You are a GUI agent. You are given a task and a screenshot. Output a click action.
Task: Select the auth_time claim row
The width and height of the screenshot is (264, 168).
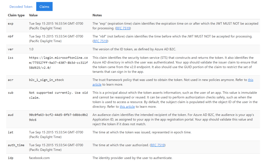click(x=14, y=145)
